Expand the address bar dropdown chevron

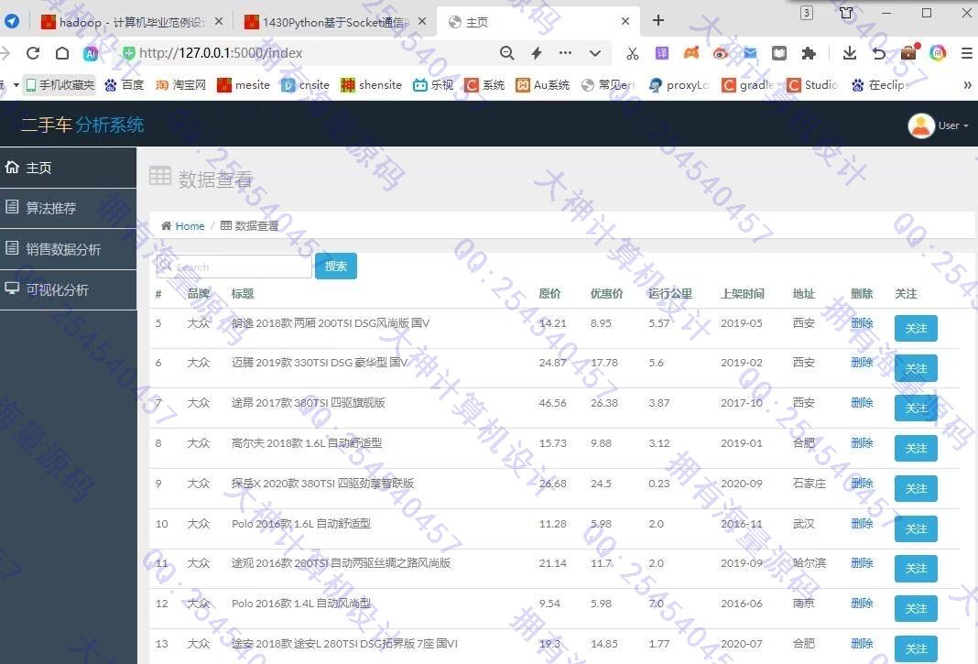click(595, 54)
